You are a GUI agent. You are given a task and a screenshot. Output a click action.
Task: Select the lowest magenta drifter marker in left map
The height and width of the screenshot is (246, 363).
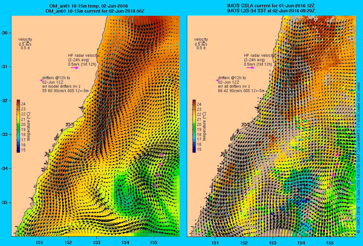(x=155, y=185)
